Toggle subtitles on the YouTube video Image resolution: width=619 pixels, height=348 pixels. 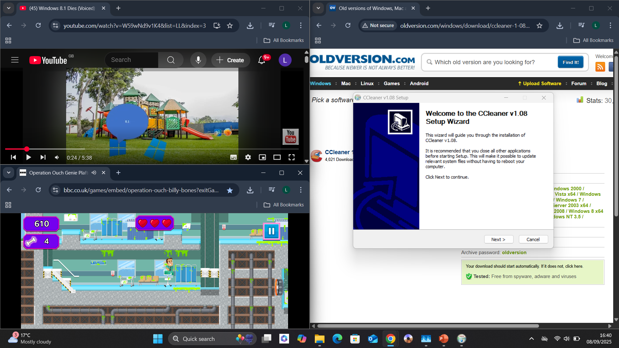[x=233, y=157]
